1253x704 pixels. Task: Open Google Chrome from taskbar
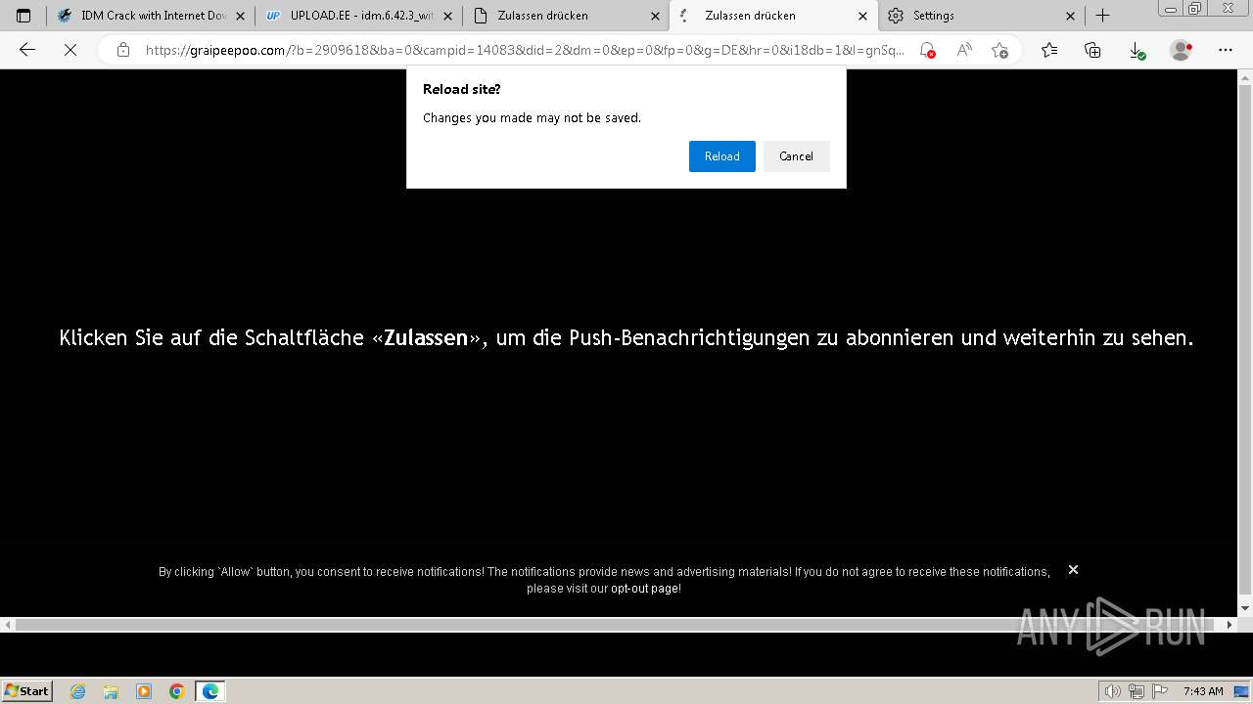tap(177, 691)
